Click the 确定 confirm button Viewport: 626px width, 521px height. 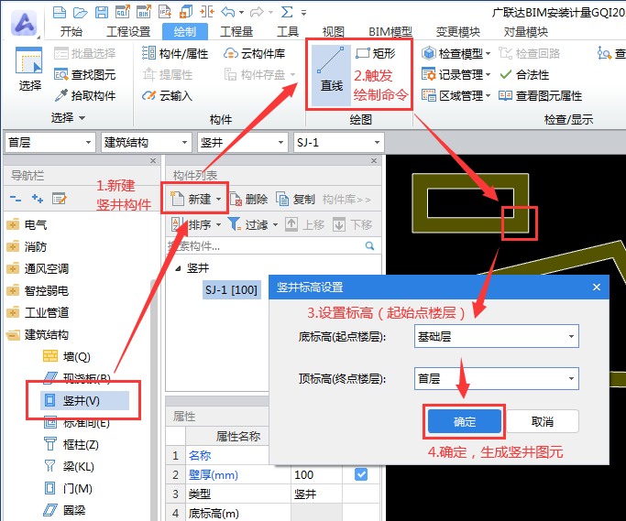click(465, 422)
